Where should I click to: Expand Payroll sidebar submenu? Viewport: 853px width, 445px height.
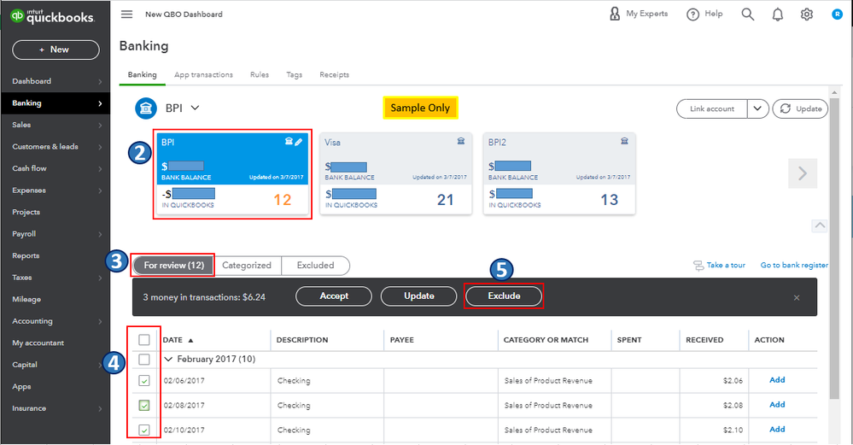point(100,234)
